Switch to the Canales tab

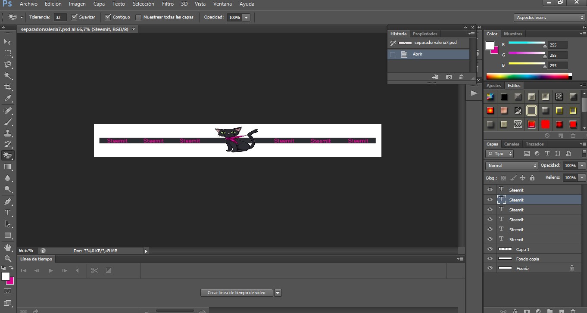[512, 144]
